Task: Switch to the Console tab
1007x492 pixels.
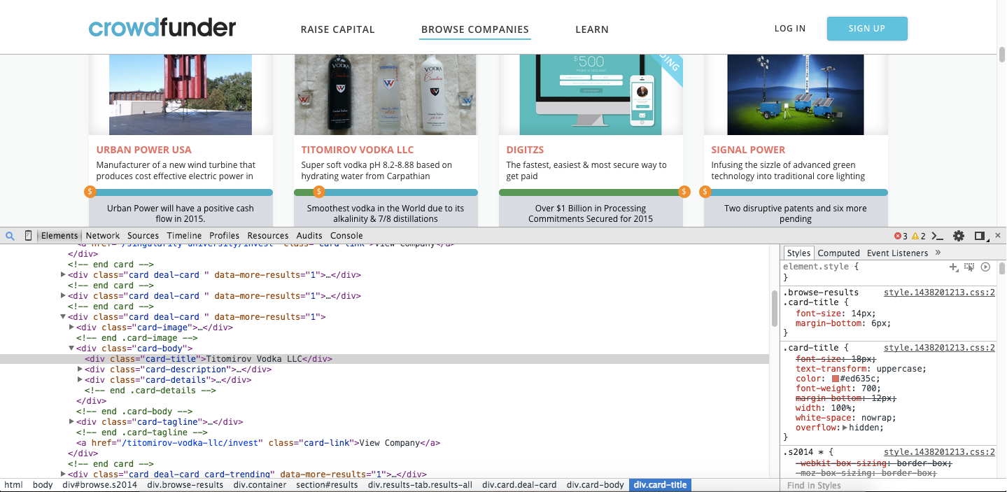Action: click(x=346, y=236)
